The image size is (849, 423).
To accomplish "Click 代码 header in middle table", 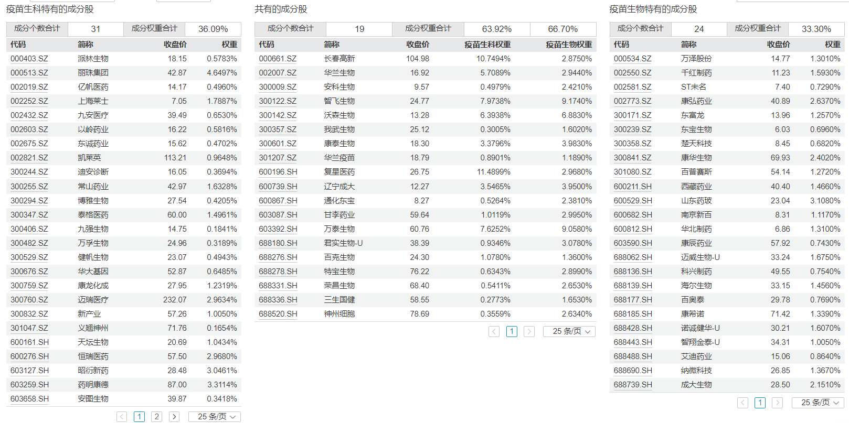I will click(267, 45).
